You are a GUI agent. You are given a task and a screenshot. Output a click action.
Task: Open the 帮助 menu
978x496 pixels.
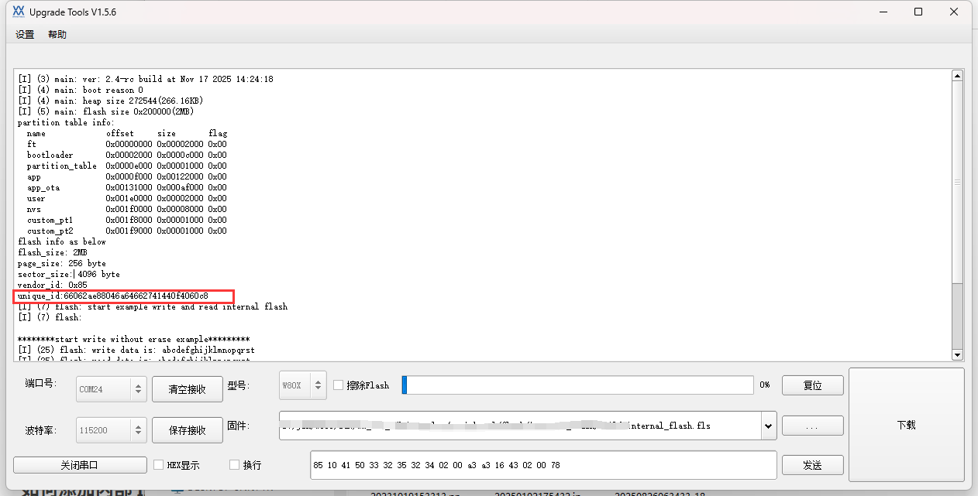pos(57,35)
